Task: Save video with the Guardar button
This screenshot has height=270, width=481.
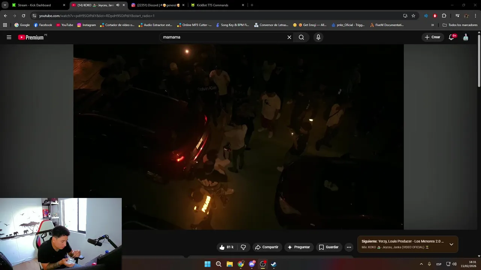Action: (x=329, y=247)
